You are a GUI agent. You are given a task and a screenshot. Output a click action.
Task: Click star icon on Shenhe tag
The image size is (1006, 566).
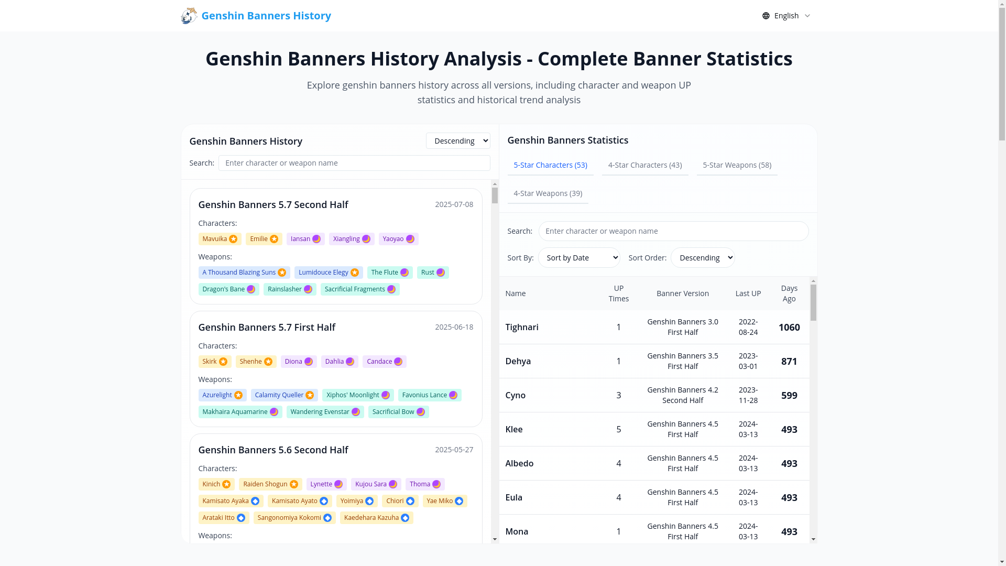(x=268, y=362)
